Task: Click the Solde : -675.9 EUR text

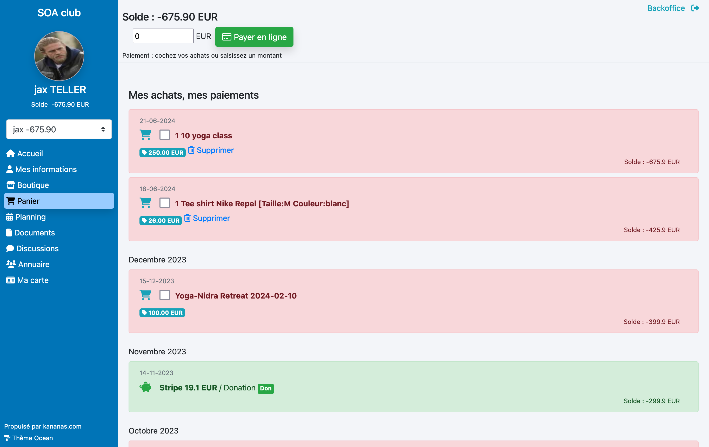Action: click(652, 162)
